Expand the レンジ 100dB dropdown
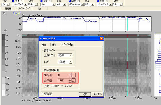This screenshot has width=161, height=105. point(71,62)
